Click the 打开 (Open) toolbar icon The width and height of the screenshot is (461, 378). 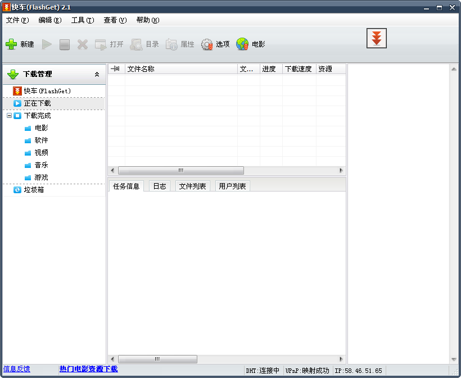(101, 44)
